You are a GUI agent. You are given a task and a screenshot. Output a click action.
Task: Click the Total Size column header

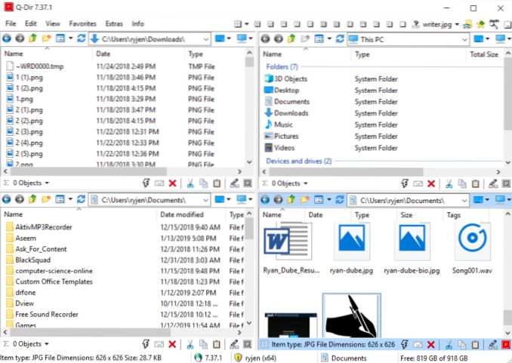pos(483,54)
